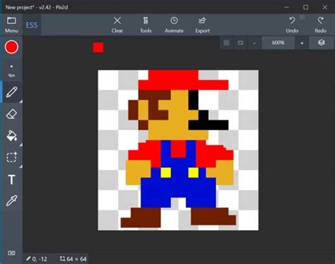The height and width of the screenshot is (264, 335).
Task: Select the Text tool
Action: coord(11,180)
